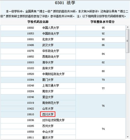Image resolution: width=130 pixels, height=140 pixels.
Task: Click school code 10558
Action: point(30,132)
